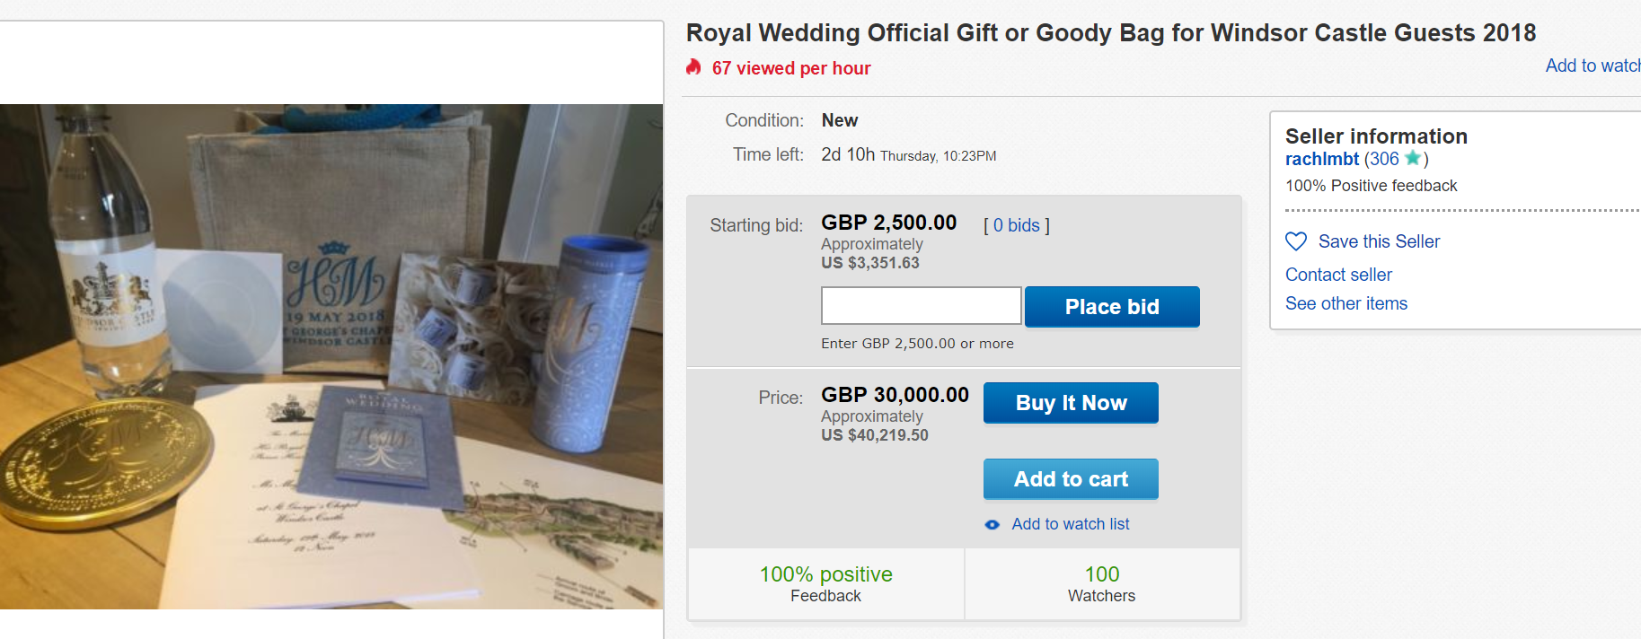Click the 100% positive Feedback box
This screenshot has width=1641, height=639.
click(826, 584)
